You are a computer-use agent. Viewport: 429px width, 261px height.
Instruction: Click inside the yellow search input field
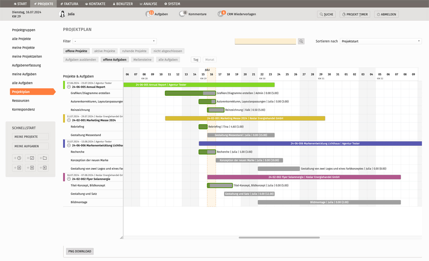265,41
